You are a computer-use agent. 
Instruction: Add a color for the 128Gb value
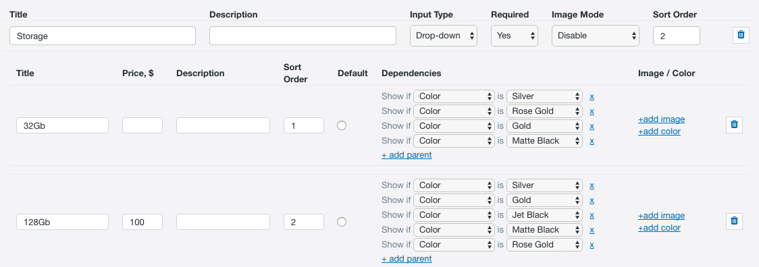coord(659,228)
